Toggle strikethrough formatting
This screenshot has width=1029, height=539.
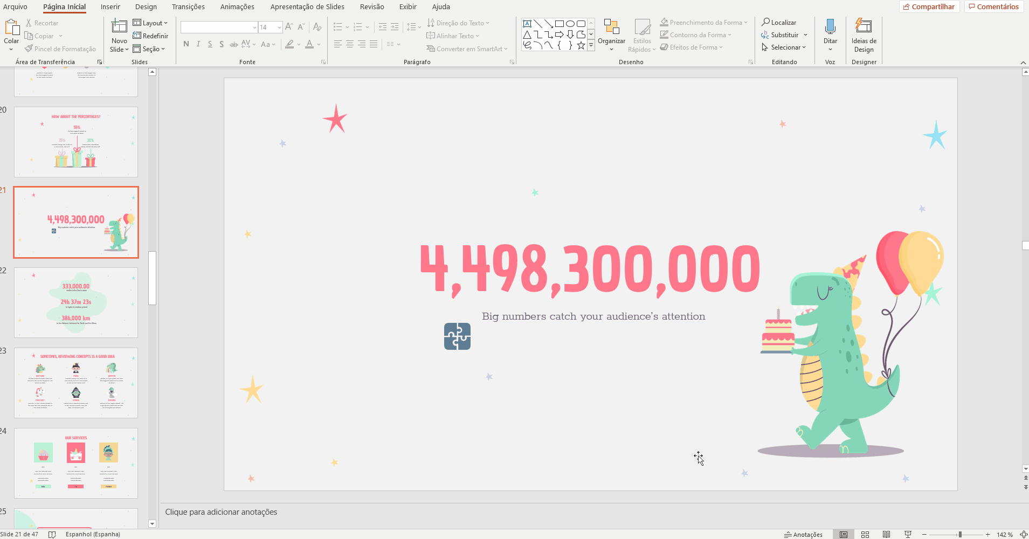click(x=233, y=44)
